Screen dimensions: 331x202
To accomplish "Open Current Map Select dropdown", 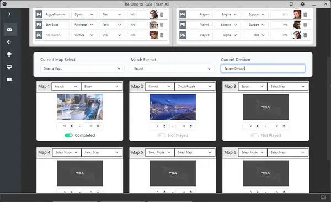I will click(82, 68).
